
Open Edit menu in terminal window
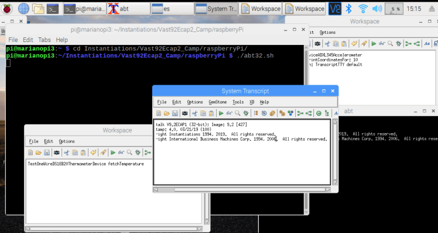tap(28, 40)
